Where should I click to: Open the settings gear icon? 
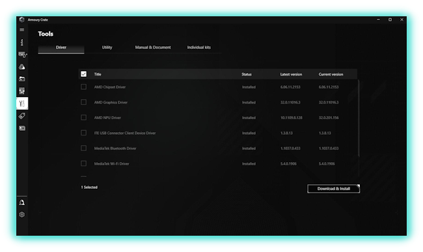[22, 214]
